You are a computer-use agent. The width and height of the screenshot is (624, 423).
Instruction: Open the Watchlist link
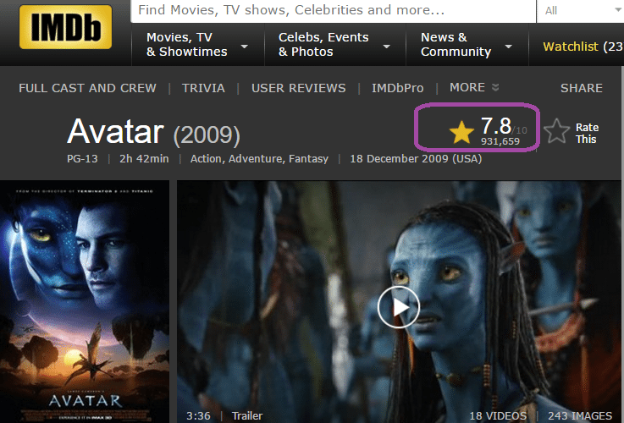click(x=583, y=47)
